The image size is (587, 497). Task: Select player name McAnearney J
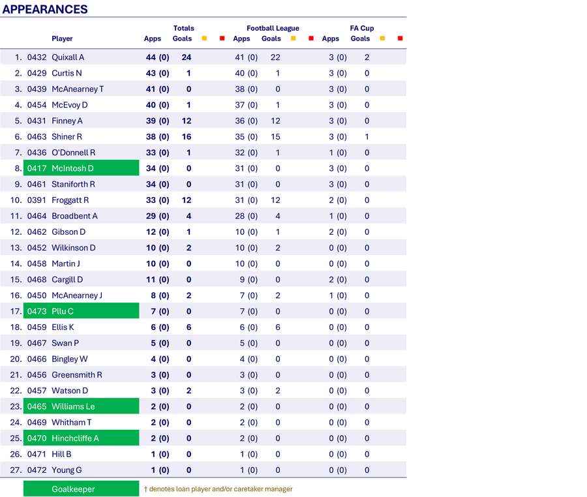77,295
